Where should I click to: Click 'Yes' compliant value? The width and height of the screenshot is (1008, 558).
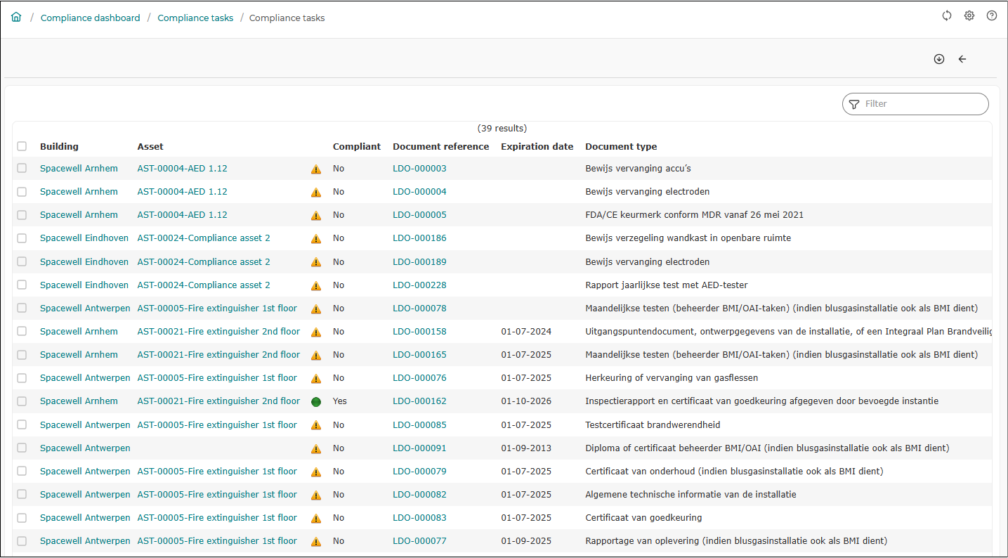[x=340, y=401]
